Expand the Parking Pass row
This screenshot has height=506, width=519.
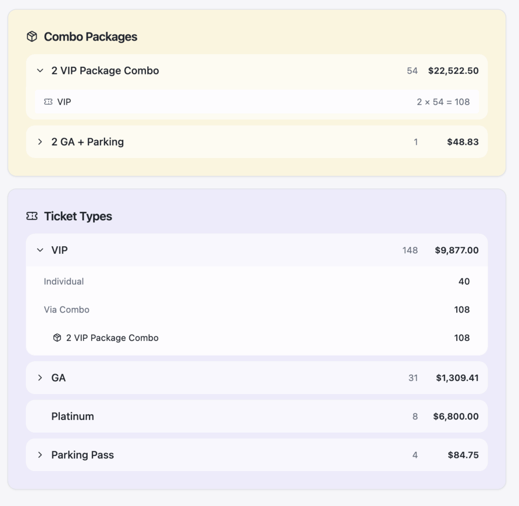click(40, 455)
